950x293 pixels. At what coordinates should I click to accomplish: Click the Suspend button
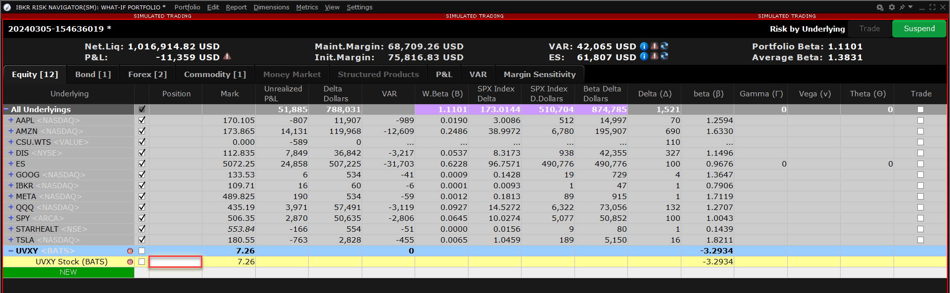point(919,29)
